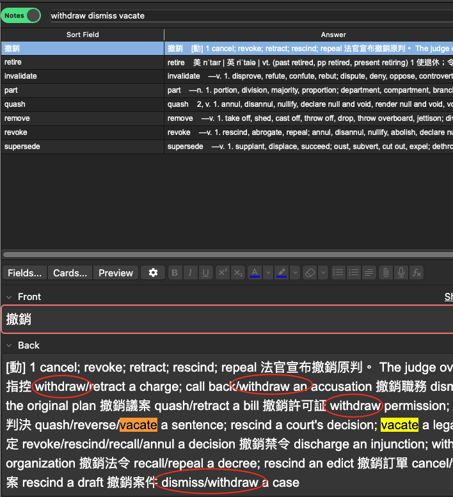Toggle italic formatting
This screenshot has width=453, height=497.
pos(190,272)
